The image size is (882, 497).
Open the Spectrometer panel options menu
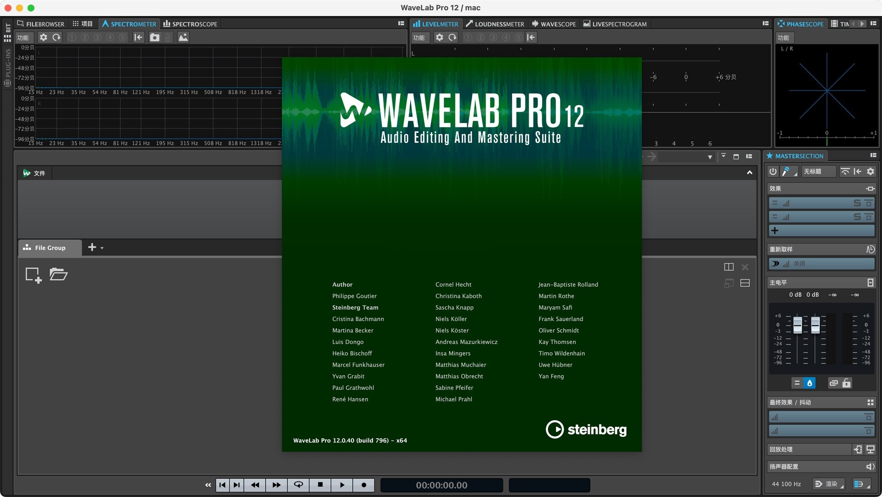(x=401, y=23)
